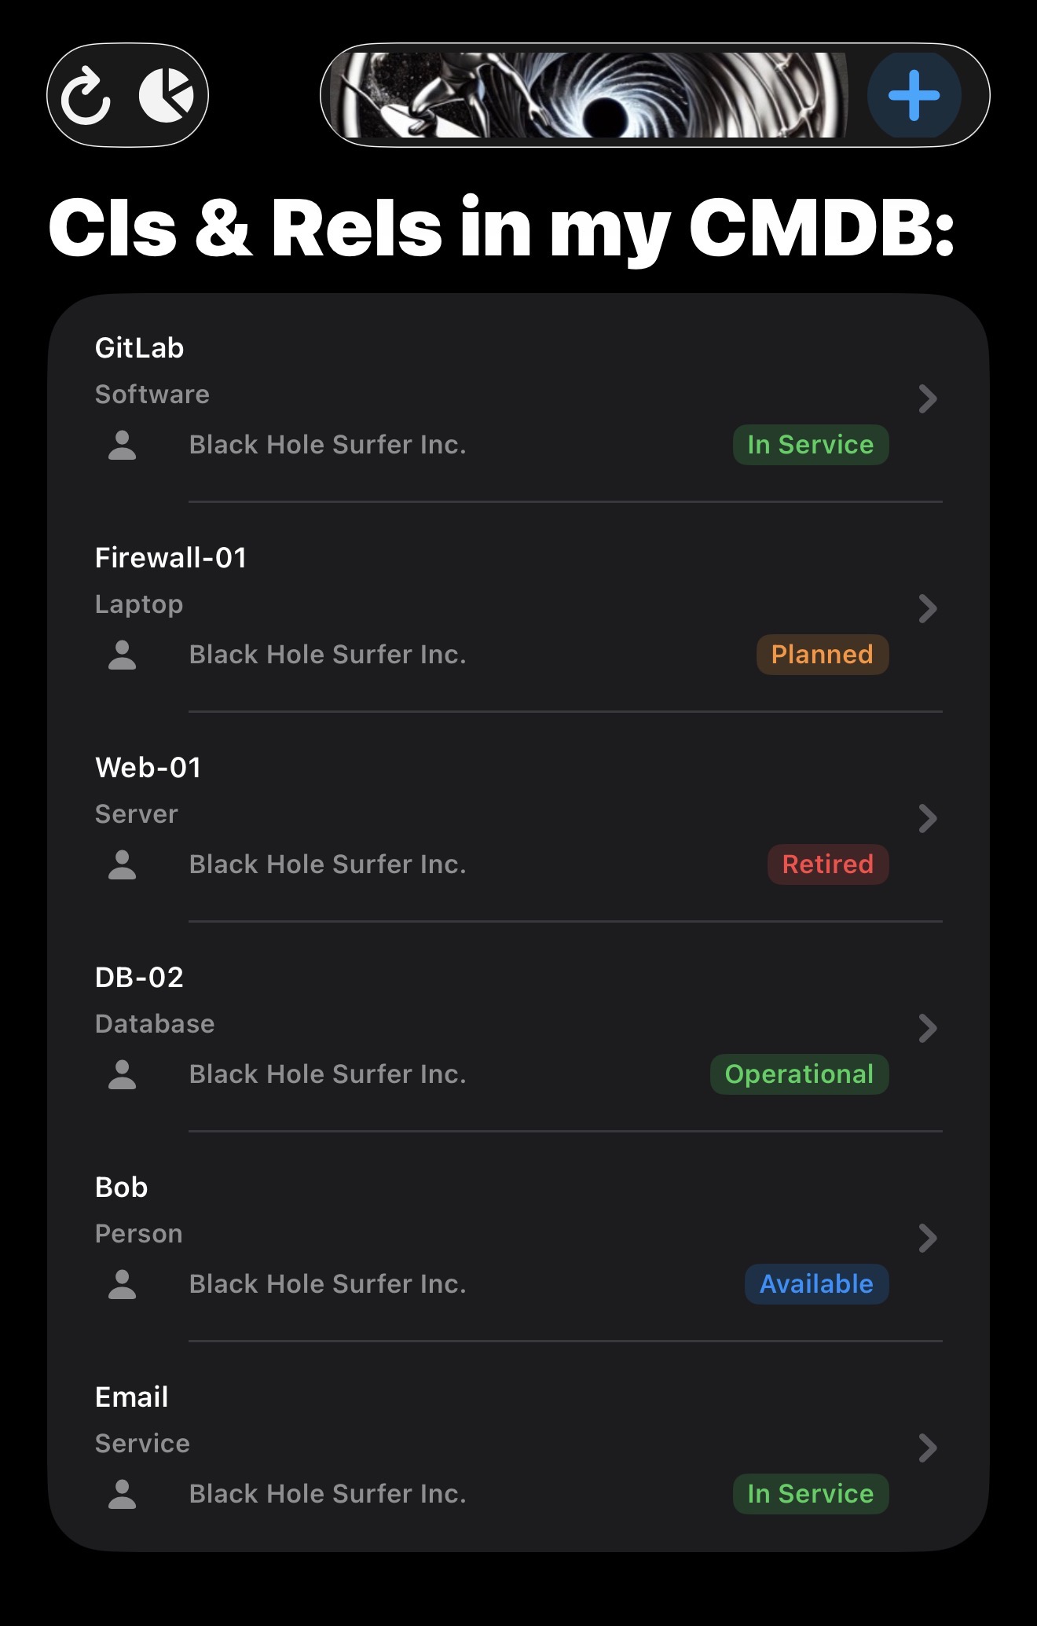Click the Planned status badge

(x=822, y=655)
